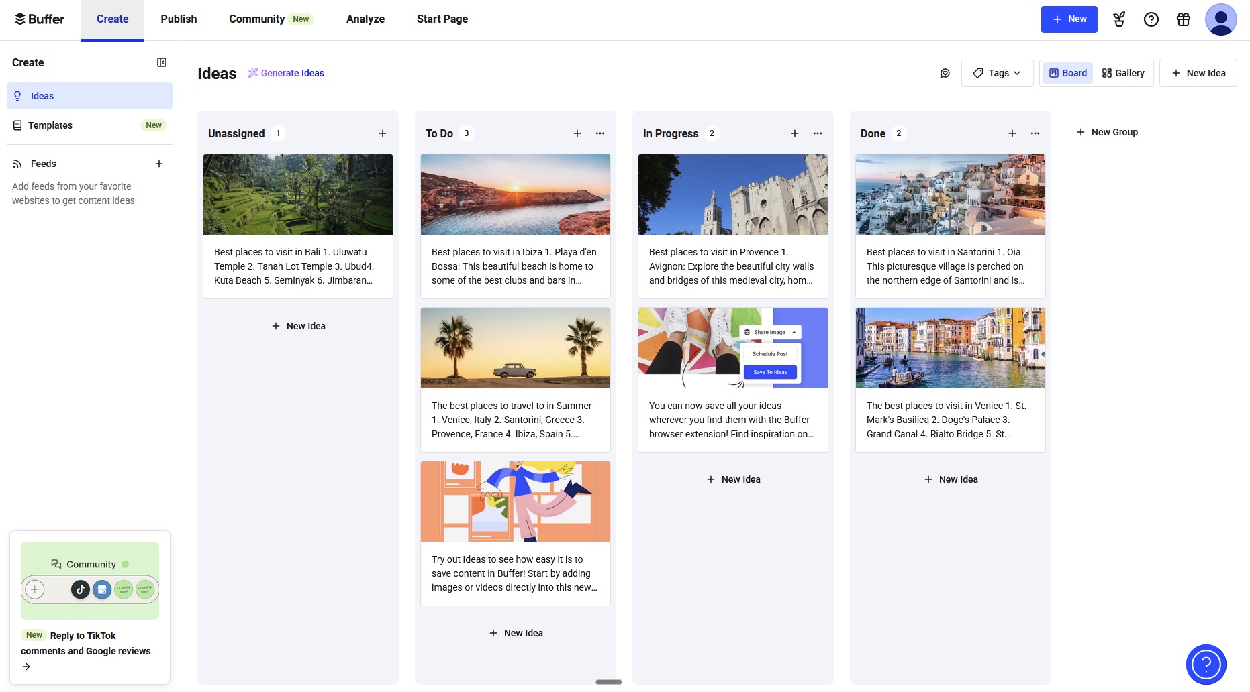Open the Done column overflow menu
1250x692 pixels.
point(1035,133)
